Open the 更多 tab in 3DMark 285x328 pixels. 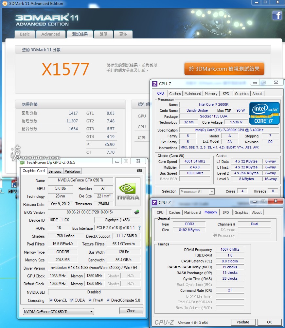123,34
